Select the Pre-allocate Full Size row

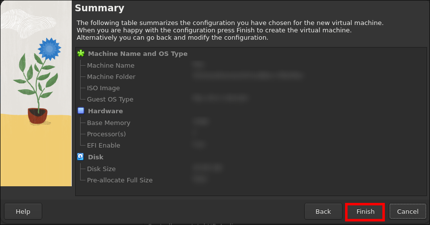pyautogui.click(x=119, y=180)
